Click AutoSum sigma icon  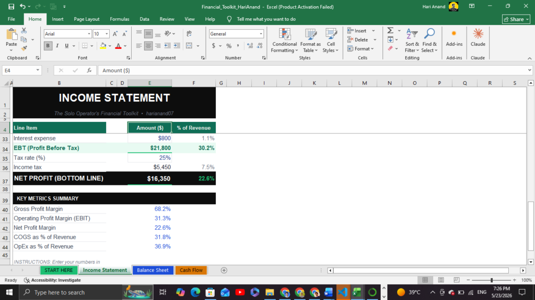pos(390,31)
